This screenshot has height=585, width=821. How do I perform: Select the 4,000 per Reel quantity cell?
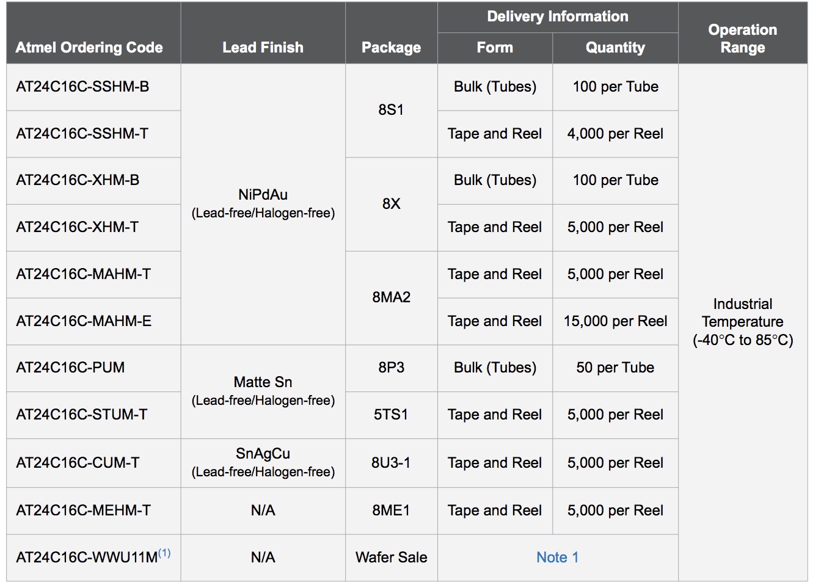point(615,134)
